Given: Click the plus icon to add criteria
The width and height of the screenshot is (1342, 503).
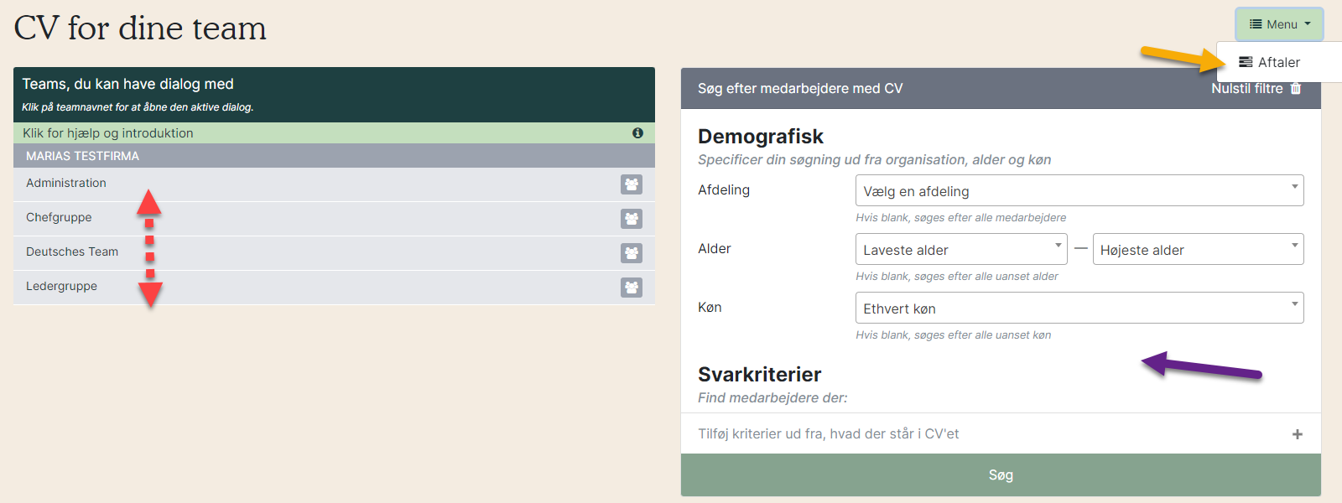Looking at the screenshot, I should 1298,434.
